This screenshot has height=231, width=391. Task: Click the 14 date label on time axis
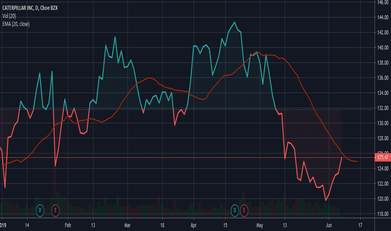coord(27,225)
